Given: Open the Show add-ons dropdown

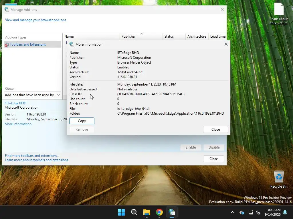Looking at the screenshot, I should 32,95.
